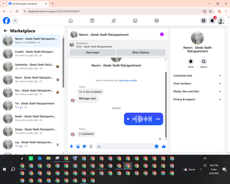Click the Marketplace listing banner $700
This screenshot has width=230, height=184.
[x=118, y=45]
